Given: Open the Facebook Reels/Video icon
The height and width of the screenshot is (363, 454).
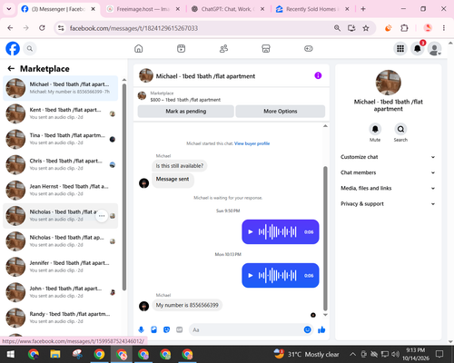Looking at the screenshot, I should point(181,48).
